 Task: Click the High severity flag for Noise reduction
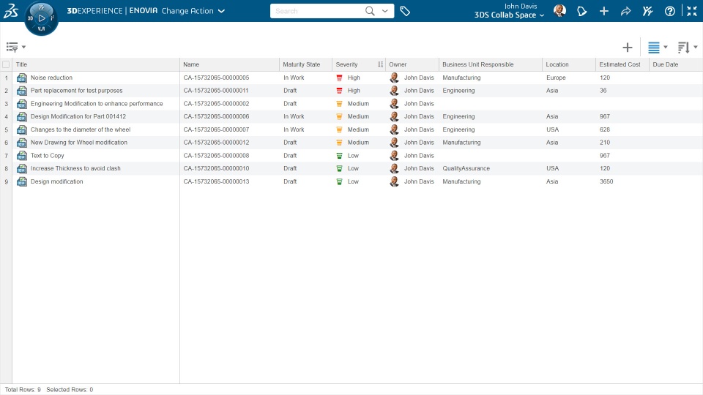point(339,78)
